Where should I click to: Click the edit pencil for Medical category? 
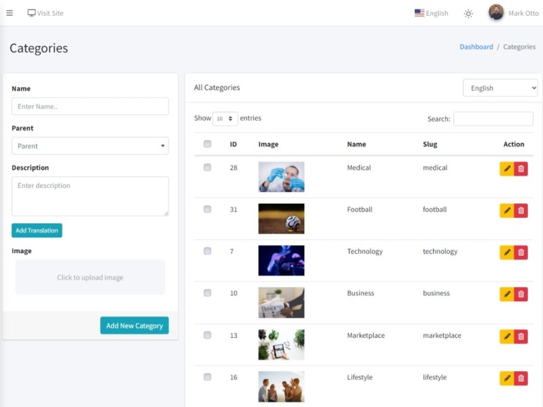[506, 169]
